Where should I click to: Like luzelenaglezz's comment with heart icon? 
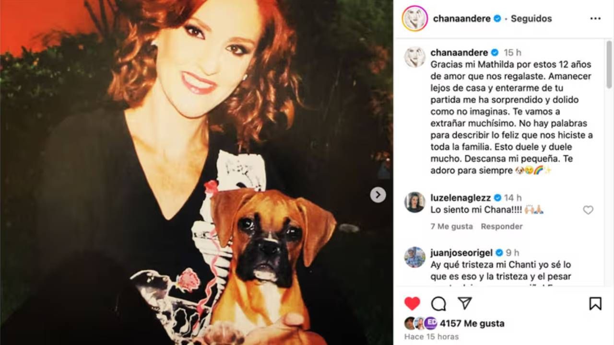pos(588,210)
